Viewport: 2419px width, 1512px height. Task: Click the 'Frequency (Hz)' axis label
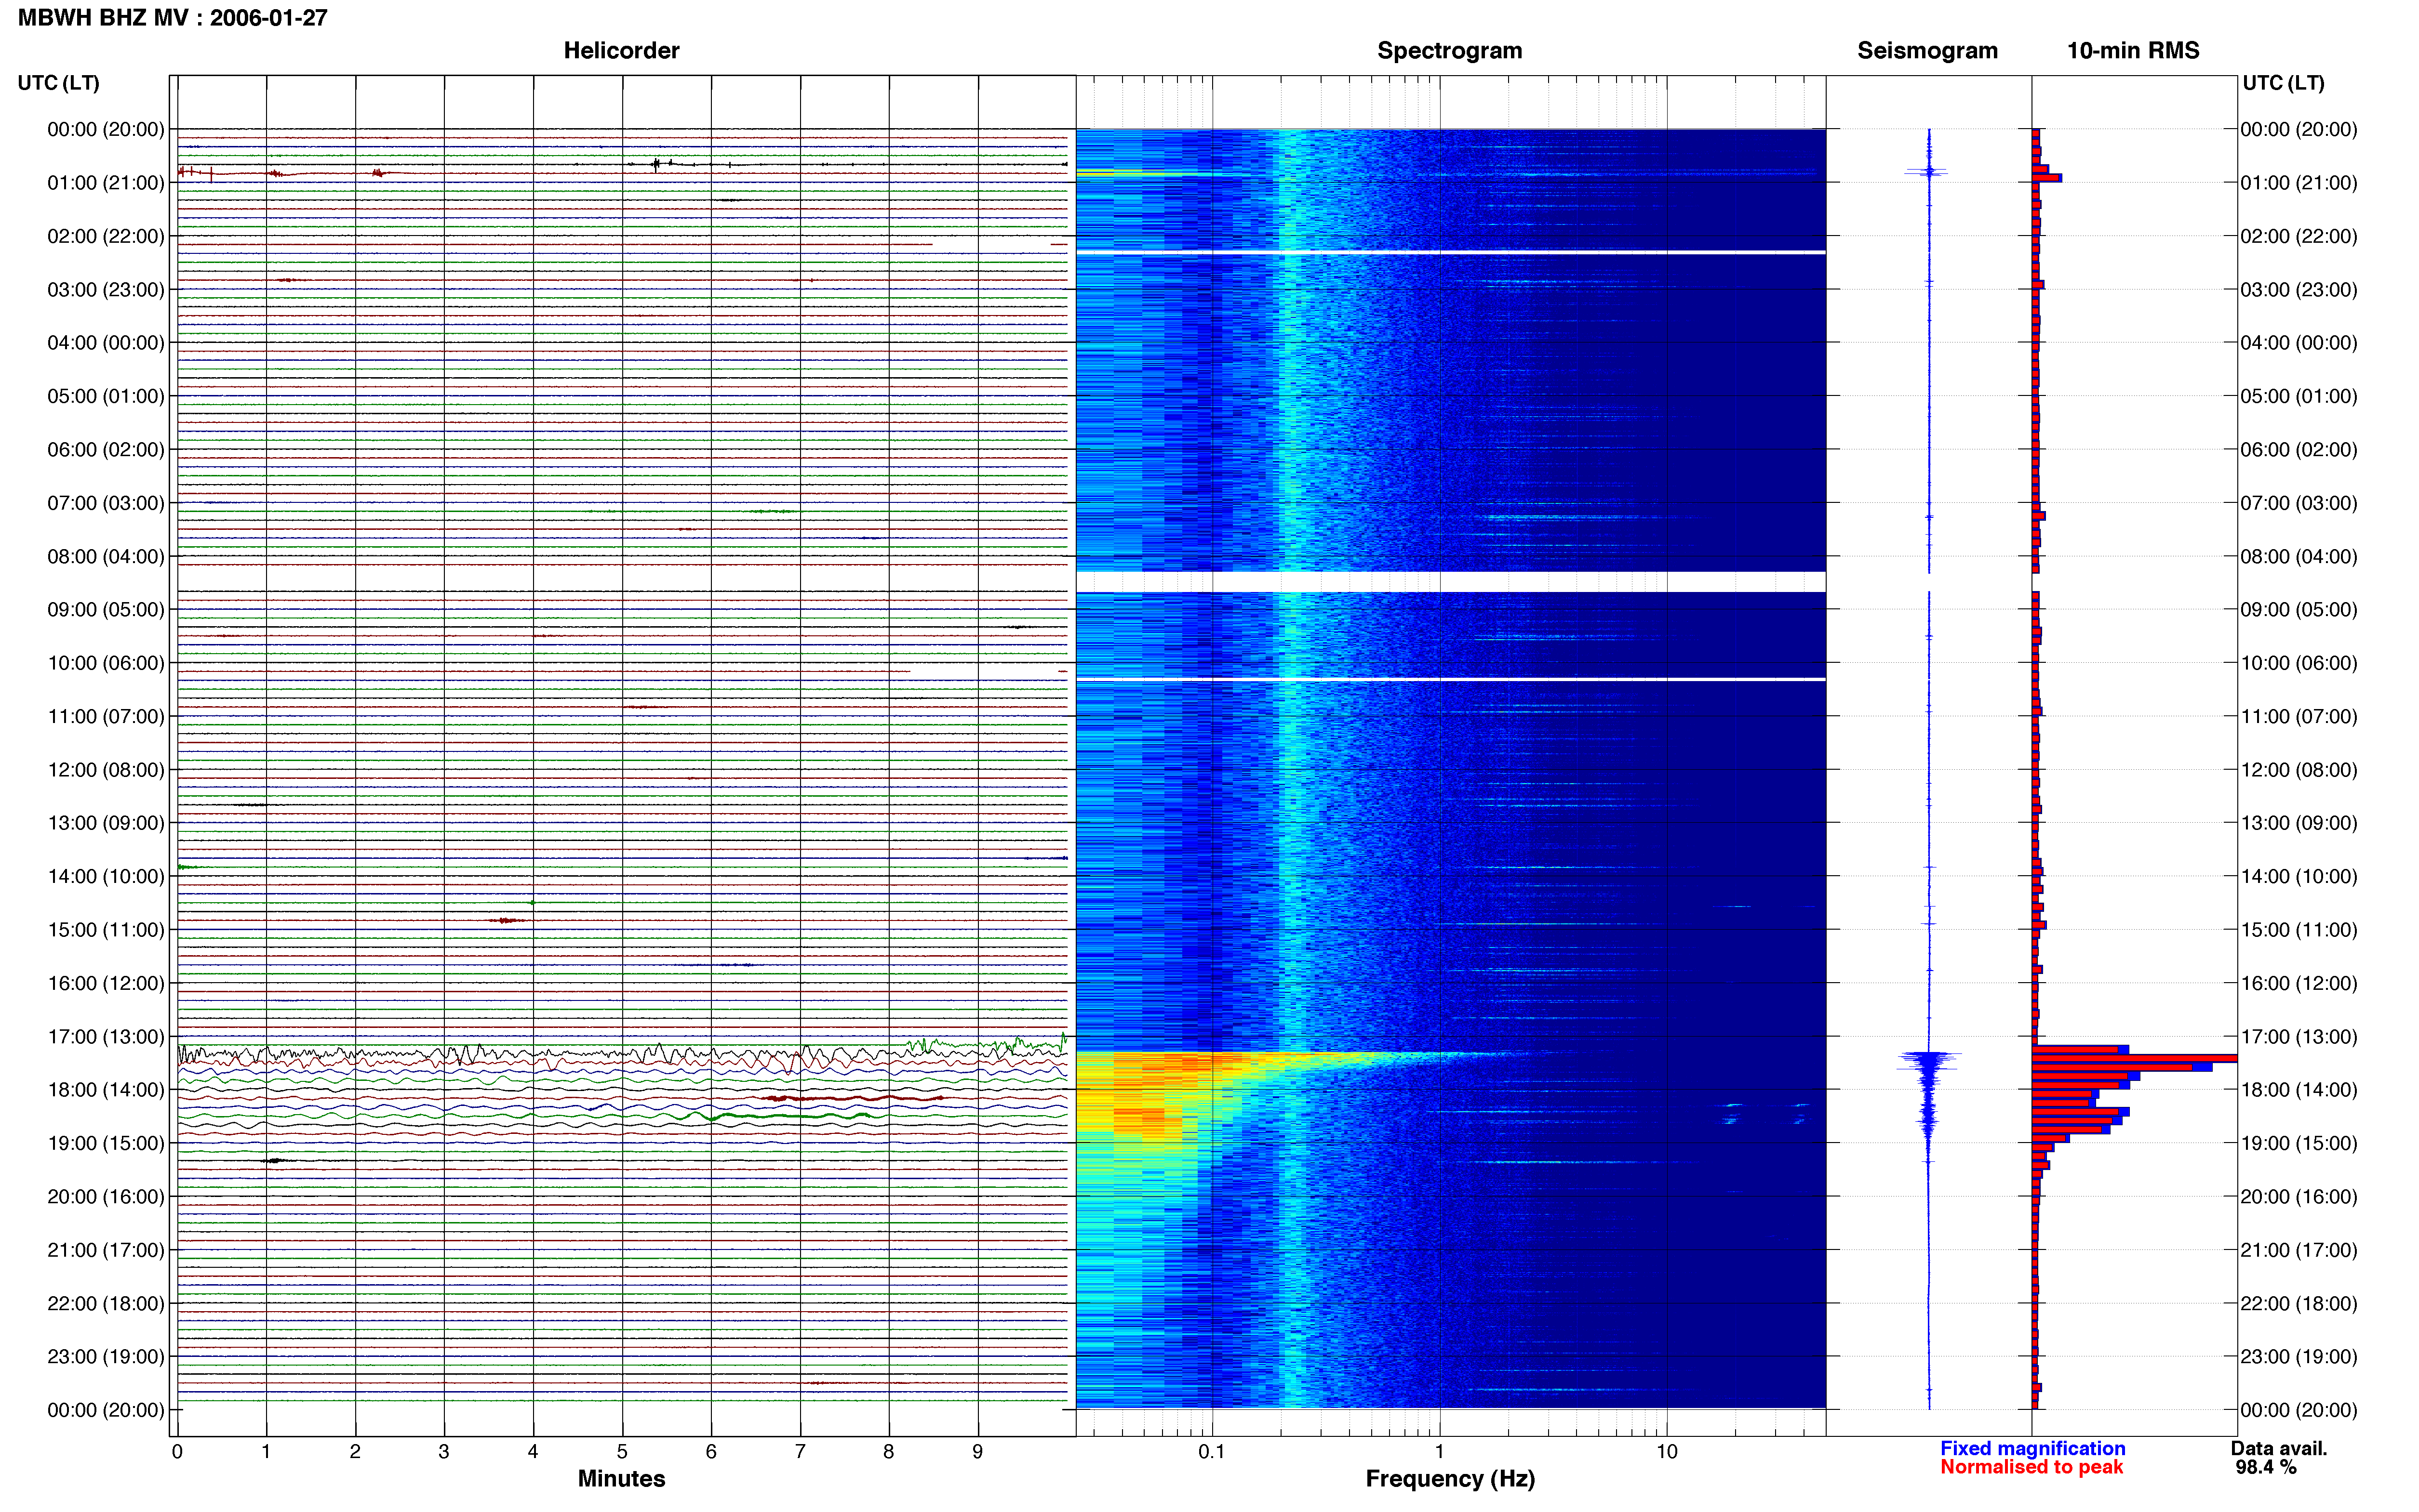pyautogui.click(x=1450, y=1479)
